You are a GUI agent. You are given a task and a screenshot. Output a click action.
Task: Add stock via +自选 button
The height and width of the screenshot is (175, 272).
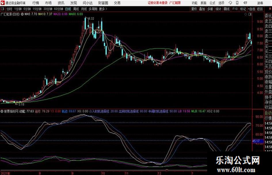coord(252,9)
